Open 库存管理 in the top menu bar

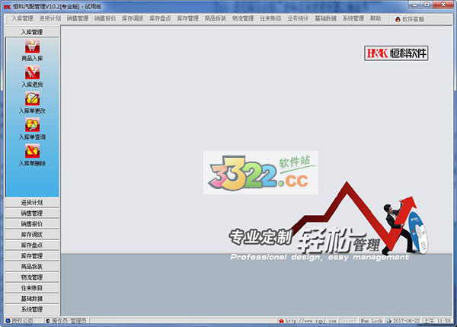coord(188,18)
